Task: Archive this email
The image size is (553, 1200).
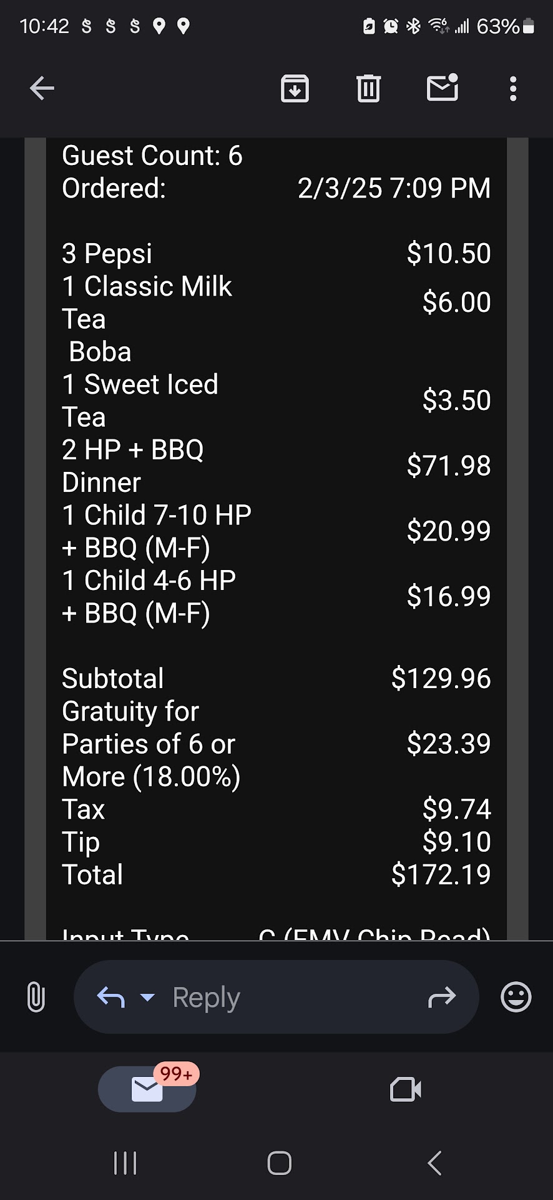Action: (x=295, y=88)
